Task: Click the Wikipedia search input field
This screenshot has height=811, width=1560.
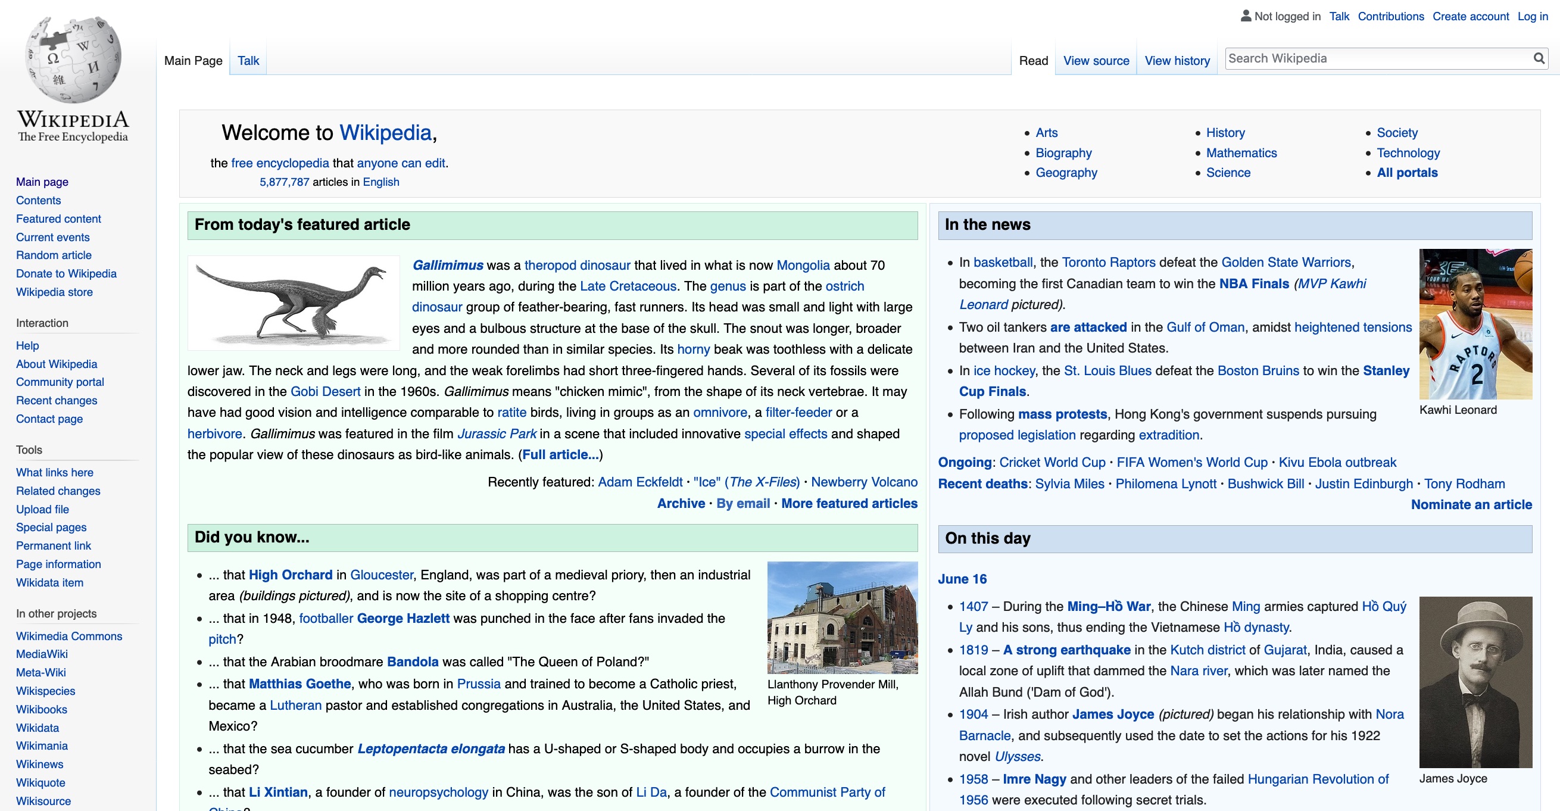Action: (x=1380, y=59)
